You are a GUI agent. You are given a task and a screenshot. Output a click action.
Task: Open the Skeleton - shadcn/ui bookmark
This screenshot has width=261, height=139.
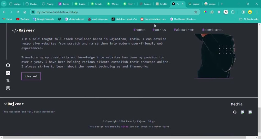(124, 19)
